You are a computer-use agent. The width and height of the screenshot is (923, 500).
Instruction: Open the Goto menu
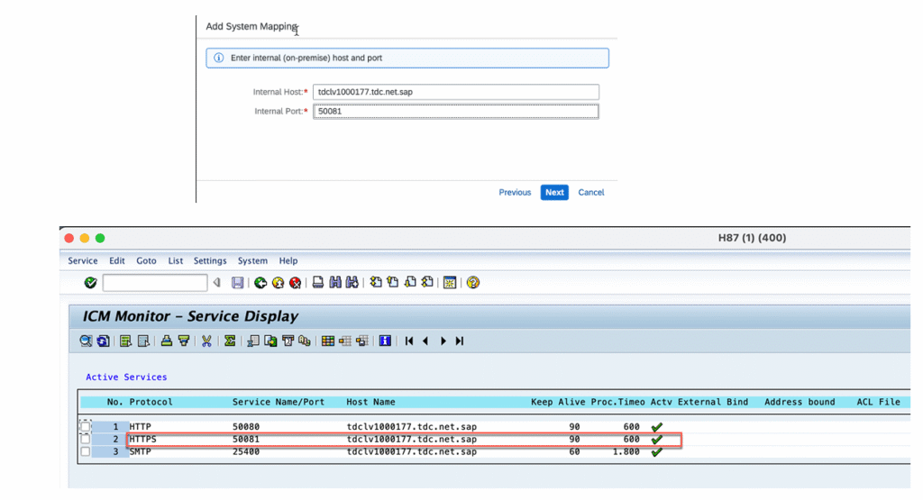pyautogui.click(x=146, y=260)
